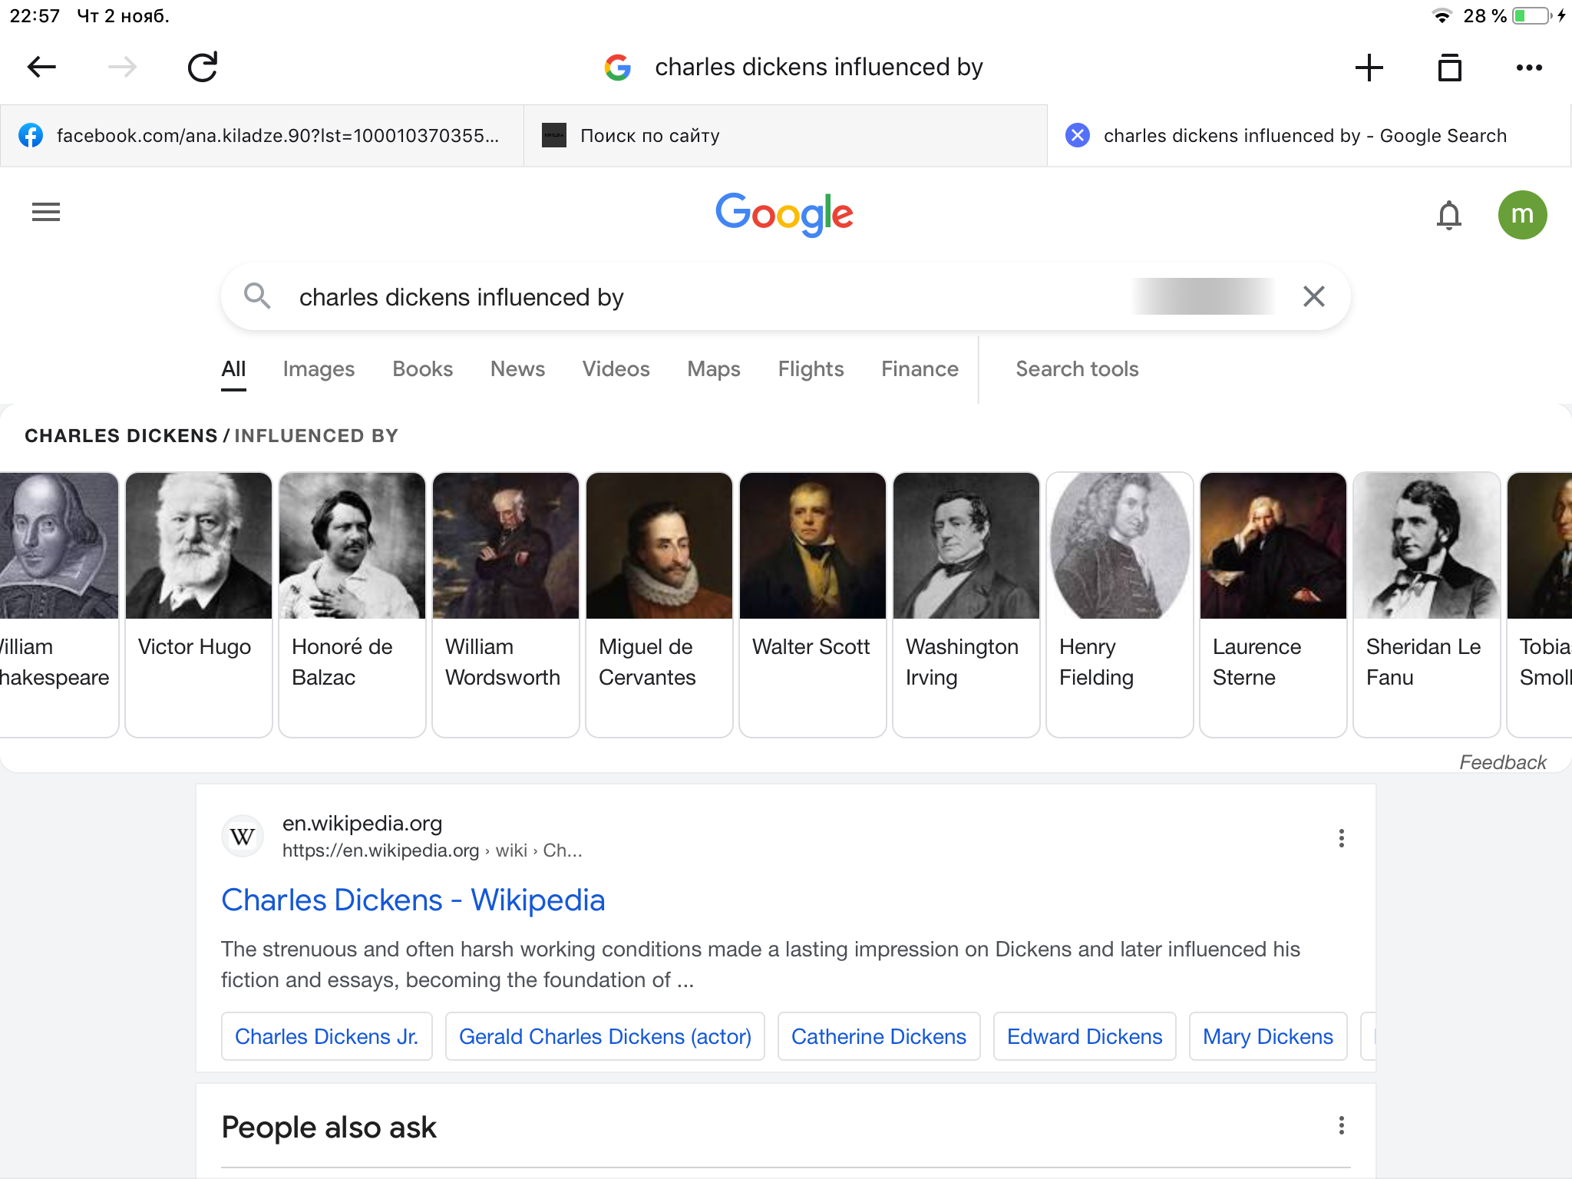The image size is (1572, 1179).
Task: Open the Google hamburger menu
Action: coord(46,212)
